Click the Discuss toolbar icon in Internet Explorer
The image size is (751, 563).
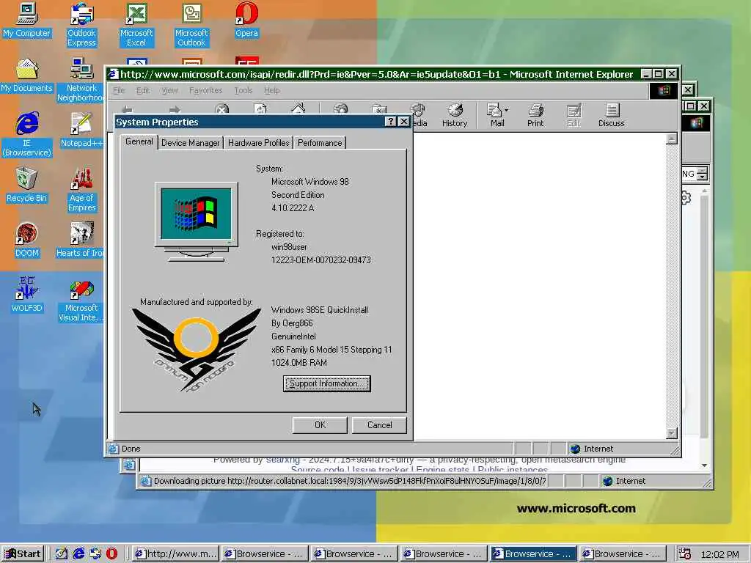(x=611, y=115)
